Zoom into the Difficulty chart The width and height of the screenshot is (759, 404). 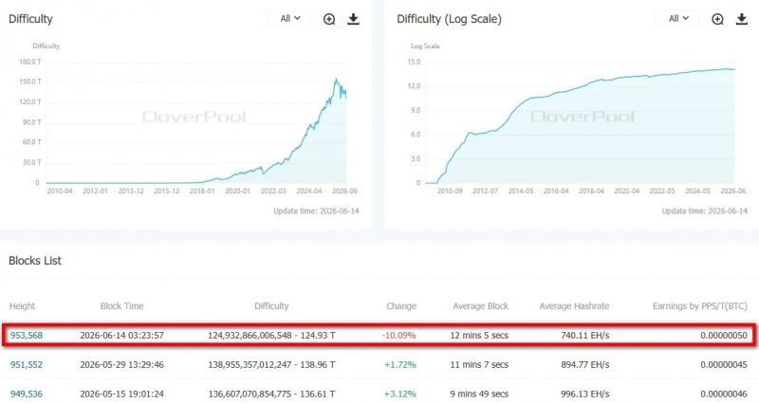click(x=329, y=19)
